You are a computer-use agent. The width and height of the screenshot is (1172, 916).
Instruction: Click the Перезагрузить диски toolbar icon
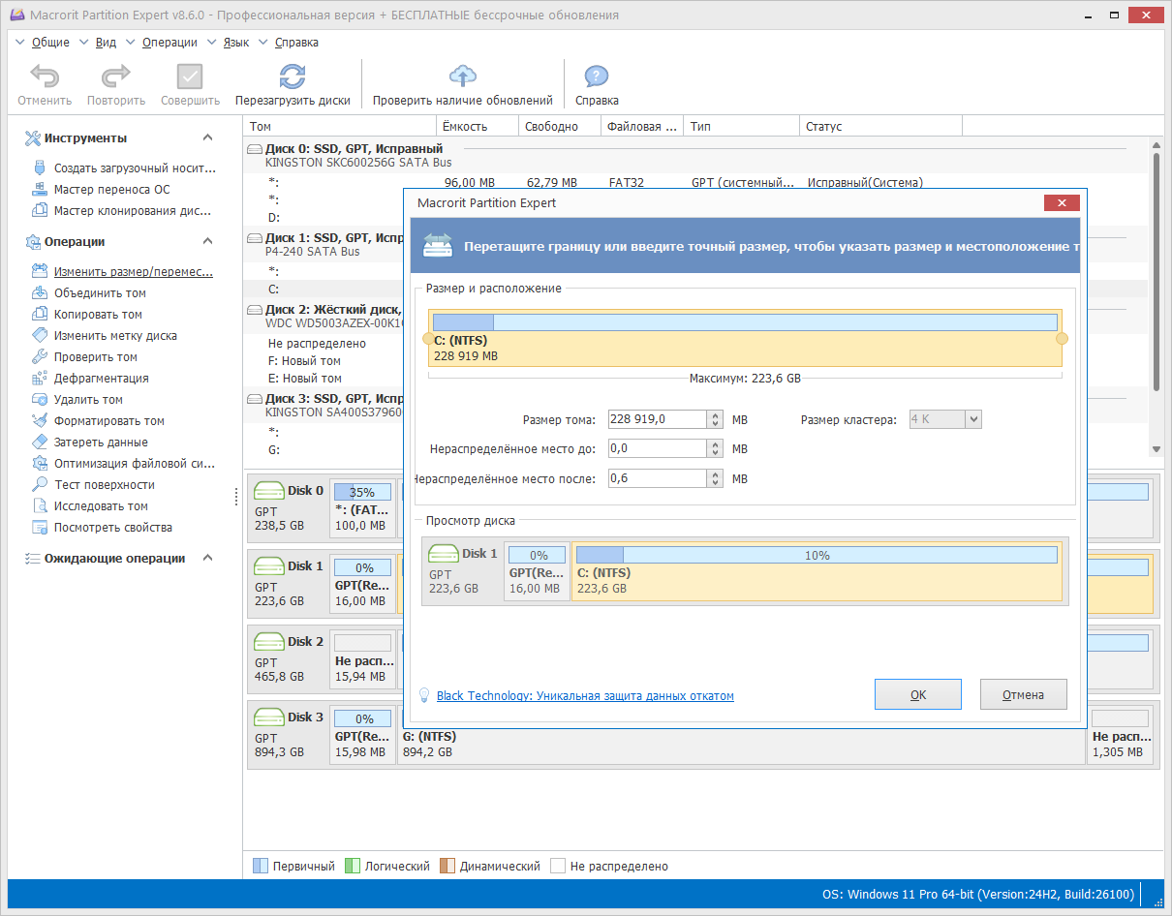293,76
